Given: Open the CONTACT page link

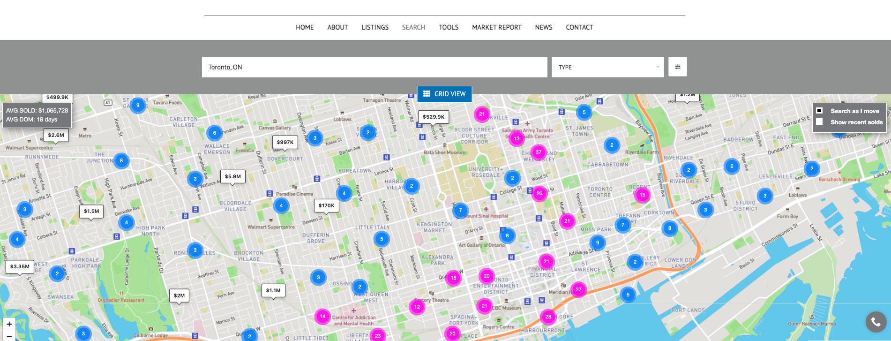Looking at the screenshot, I should [x=579, y=27].
